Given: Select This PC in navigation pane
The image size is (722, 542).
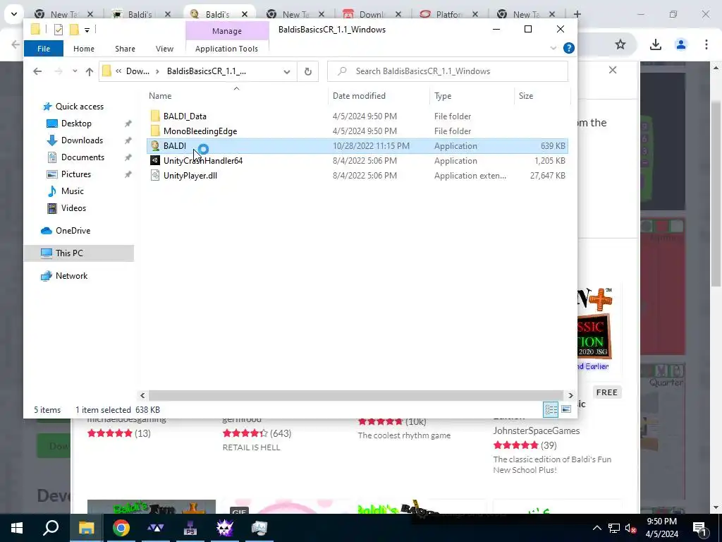Looking at the screenshot, I should coord(79,253).
